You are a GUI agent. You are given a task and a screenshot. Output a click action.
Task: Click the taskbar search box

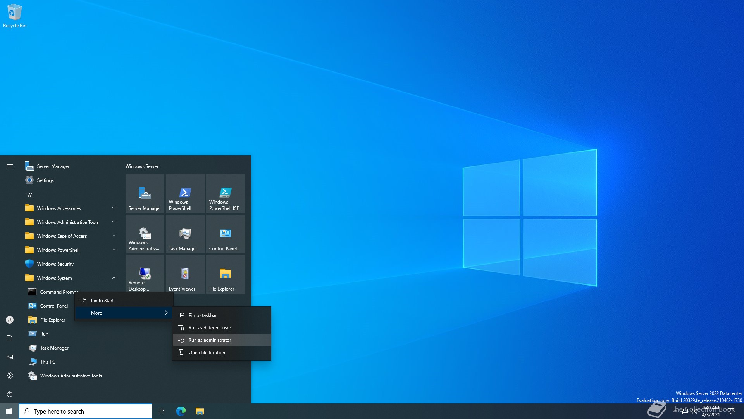[86, 411]
